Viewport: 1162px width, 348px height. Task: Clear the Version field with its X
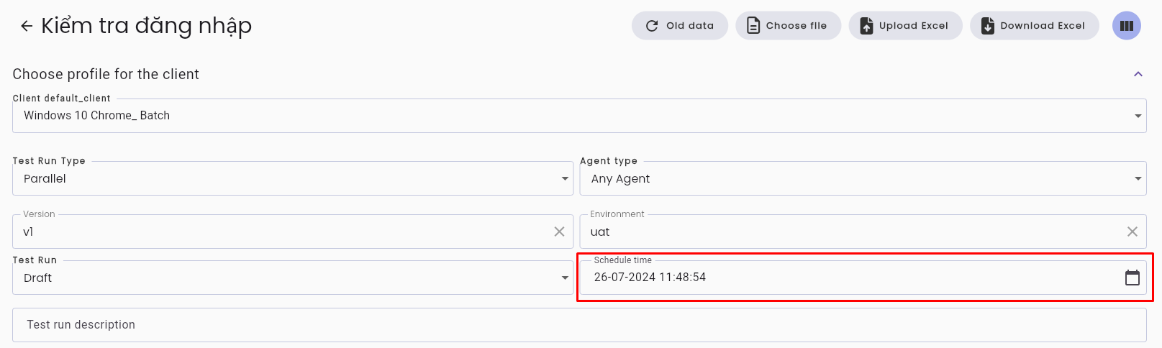point(559,232)
